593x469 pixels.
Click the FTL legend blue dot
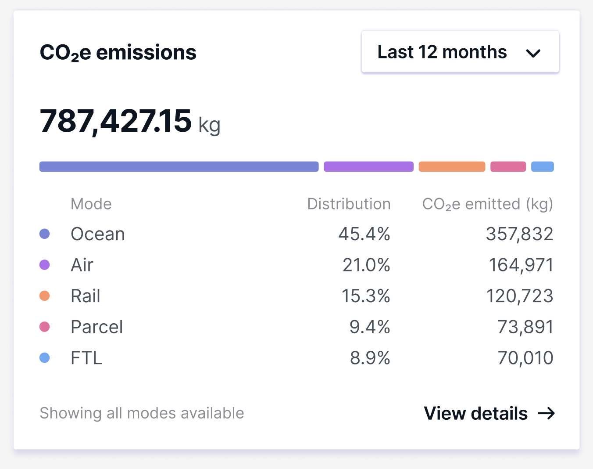click(x=45, y=358)
